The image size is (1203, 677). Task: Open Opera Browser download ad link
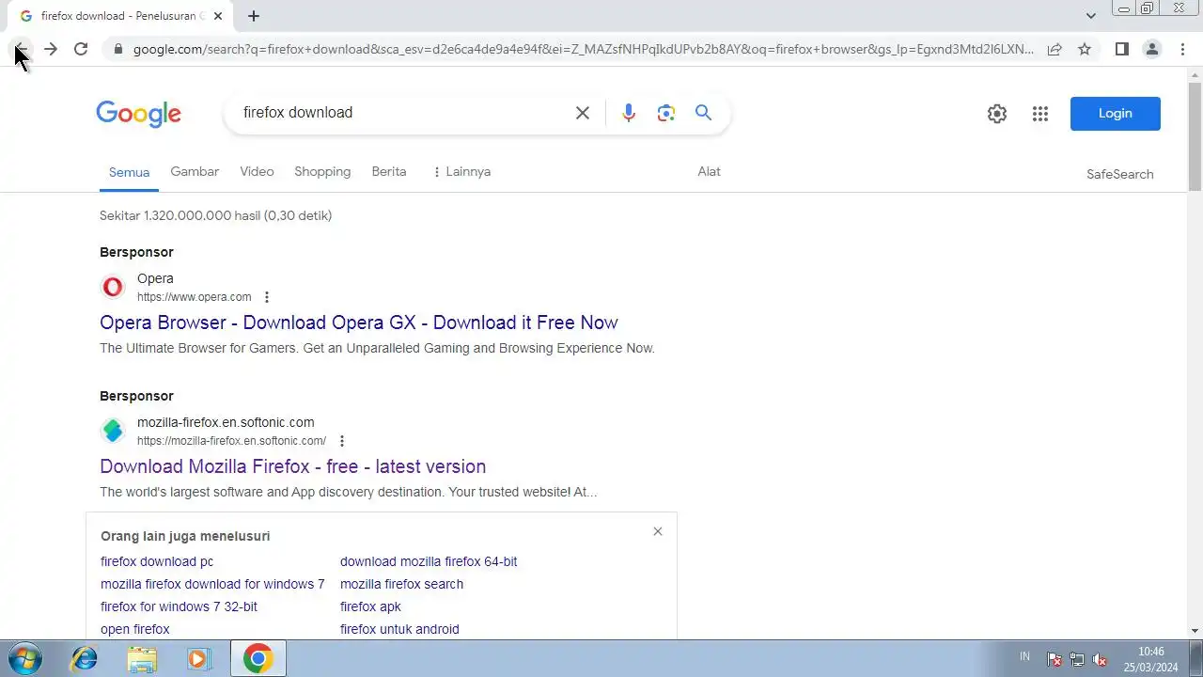(359, 323)
